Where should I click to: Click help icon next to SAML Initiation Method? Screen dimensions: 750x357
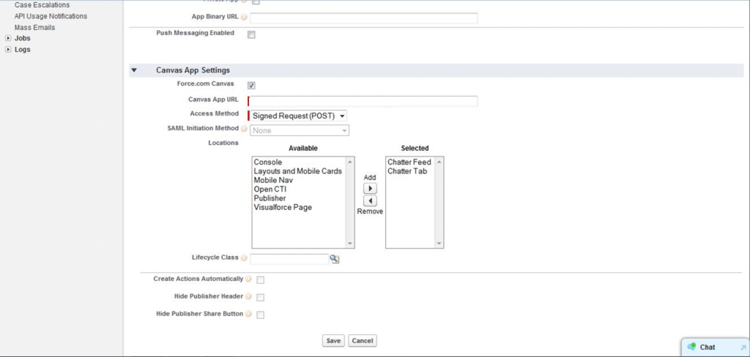click(244, 129)
